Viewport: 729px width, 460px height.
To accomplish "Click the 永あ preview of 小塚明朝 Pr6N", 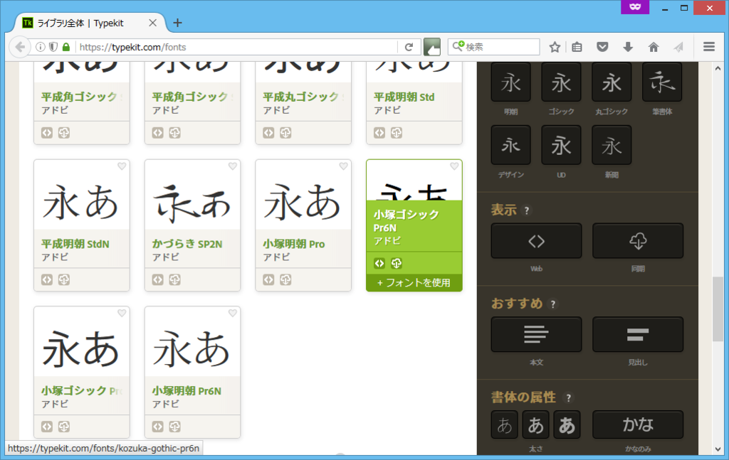I will click(x=192, y=350).
